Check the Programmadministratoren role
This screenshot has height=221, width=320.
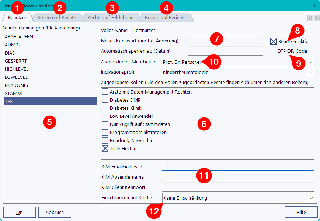click(105, 132)
